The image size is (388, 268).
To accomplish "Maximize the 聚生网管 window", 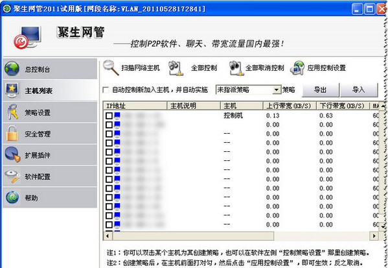I will [x=370, y=9].
